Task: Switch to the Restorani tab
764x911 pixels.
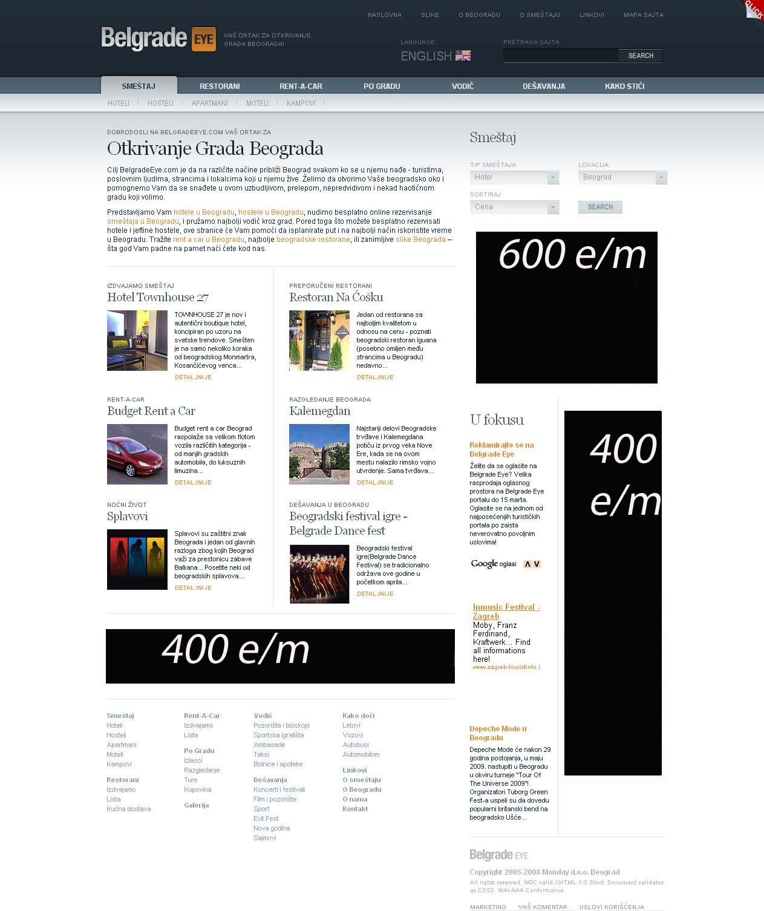Action: pos(220,86)
